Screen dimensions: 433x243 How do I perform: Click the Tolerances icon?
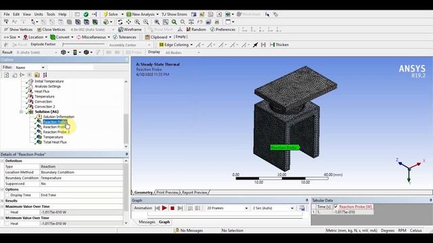tap(116, 37)
